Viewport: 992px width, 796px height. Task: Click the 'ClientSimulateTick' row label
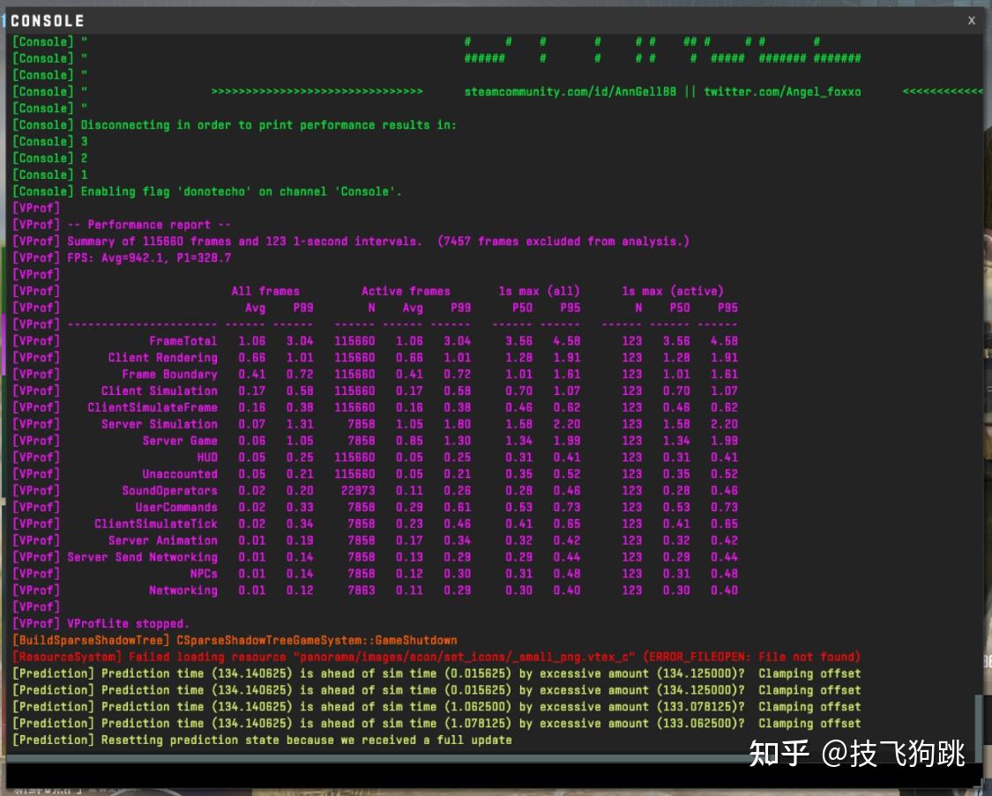click(x=155, y=524)
